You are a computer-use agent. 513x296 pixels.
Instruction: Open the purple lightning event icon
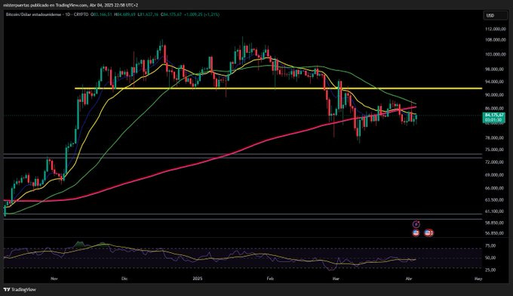pos(416,224)
